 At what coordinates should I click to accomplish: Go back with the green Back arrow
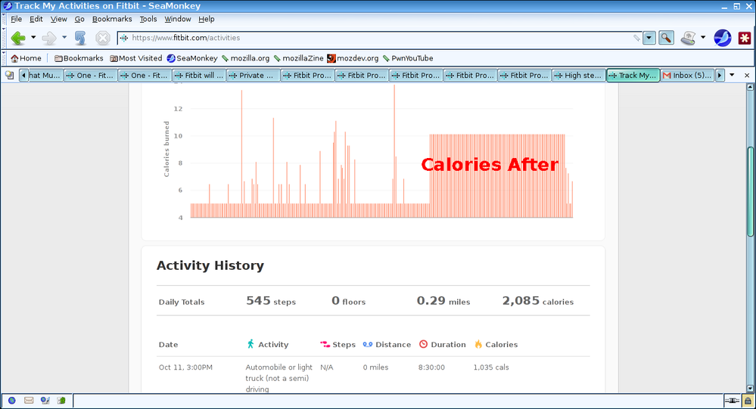pos(18,38)
